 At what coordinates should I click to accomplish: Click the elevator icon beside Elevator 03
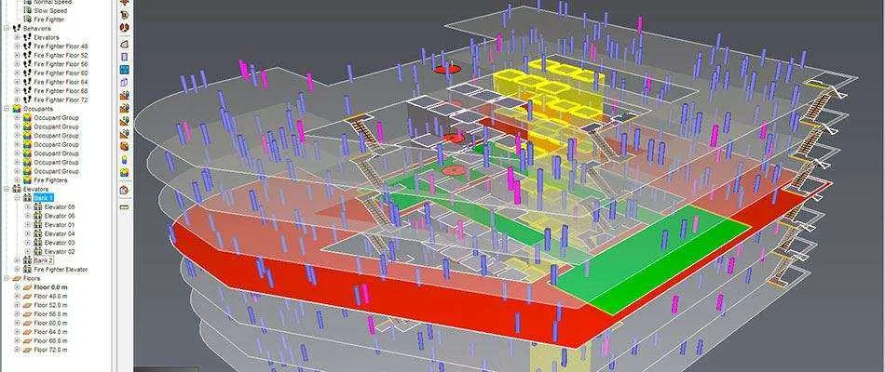[38, 243]
